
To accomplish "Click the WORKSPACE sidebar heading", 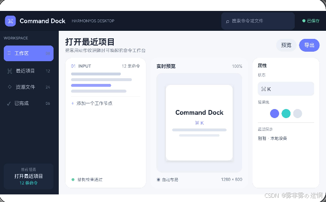I will click(16, 38).
